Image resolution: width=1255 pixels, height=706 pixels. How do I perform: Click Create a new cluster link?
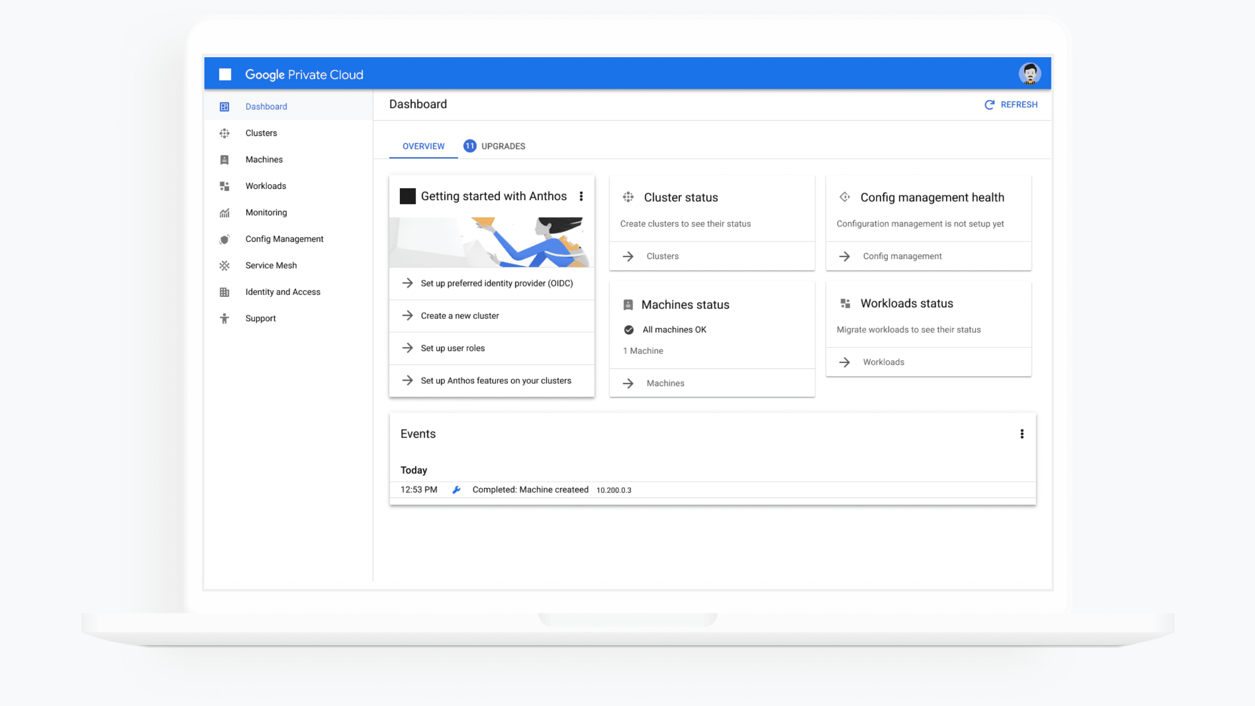pos(459,315)
